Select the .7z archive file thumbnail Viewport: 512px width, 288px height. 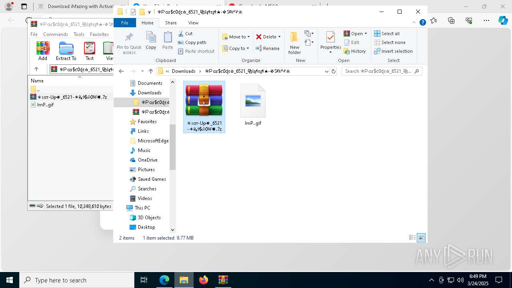(204, 107)
